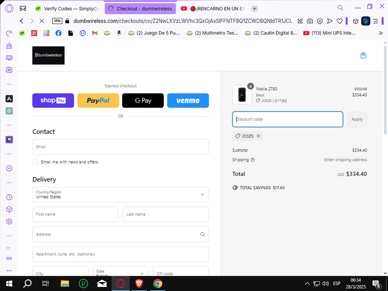The image size is (388, 291).
Task: Open the (2) Juego De 5 Pu... bookmark
Action: pyautogui.click(x=154, y=33)
